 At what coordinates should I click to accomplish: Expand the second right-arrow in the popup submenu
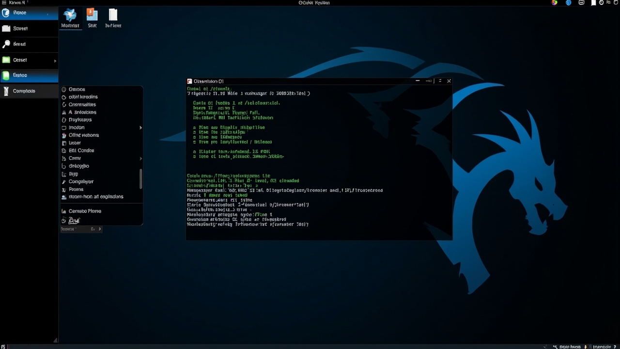point(140,159)
